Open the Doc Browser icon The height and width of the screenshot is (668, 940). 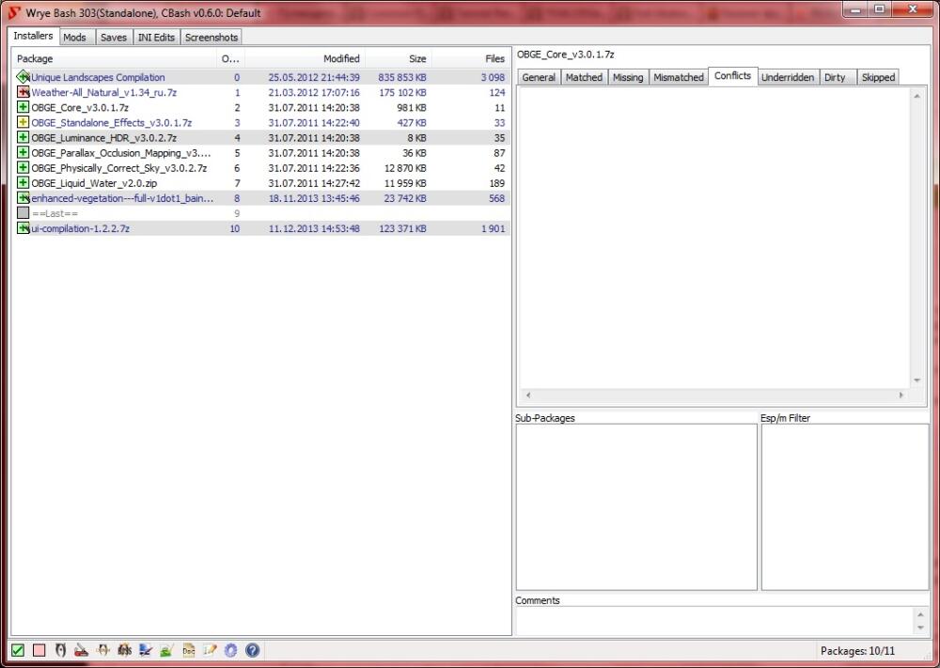[189, 650]
